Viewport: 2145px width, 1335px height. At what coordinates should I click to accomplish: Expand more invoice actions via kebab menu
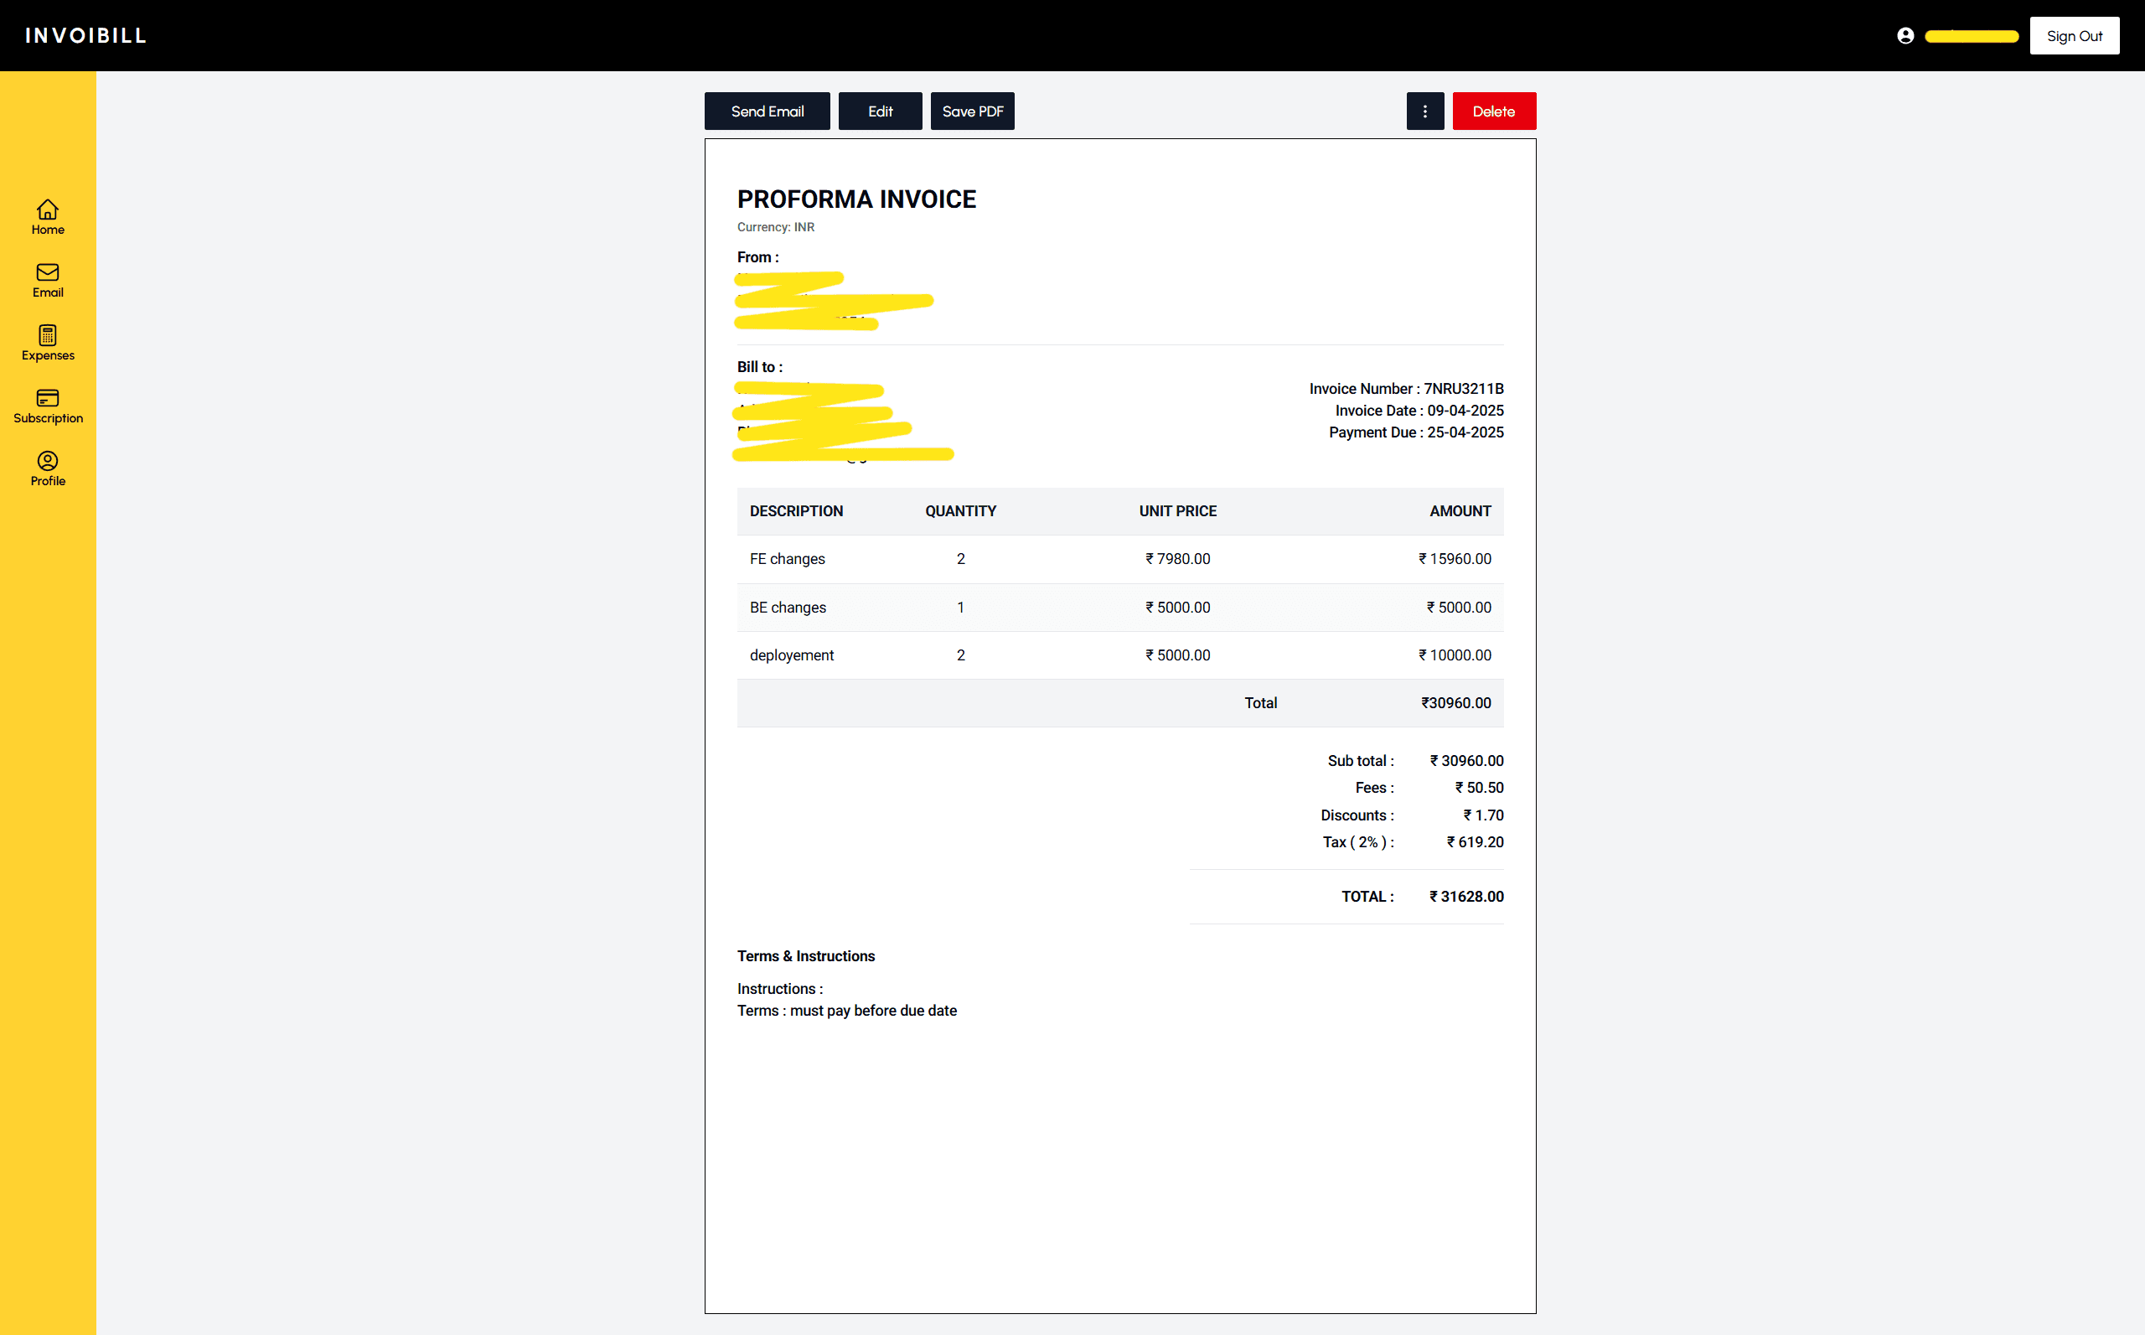pos(1424,111)
